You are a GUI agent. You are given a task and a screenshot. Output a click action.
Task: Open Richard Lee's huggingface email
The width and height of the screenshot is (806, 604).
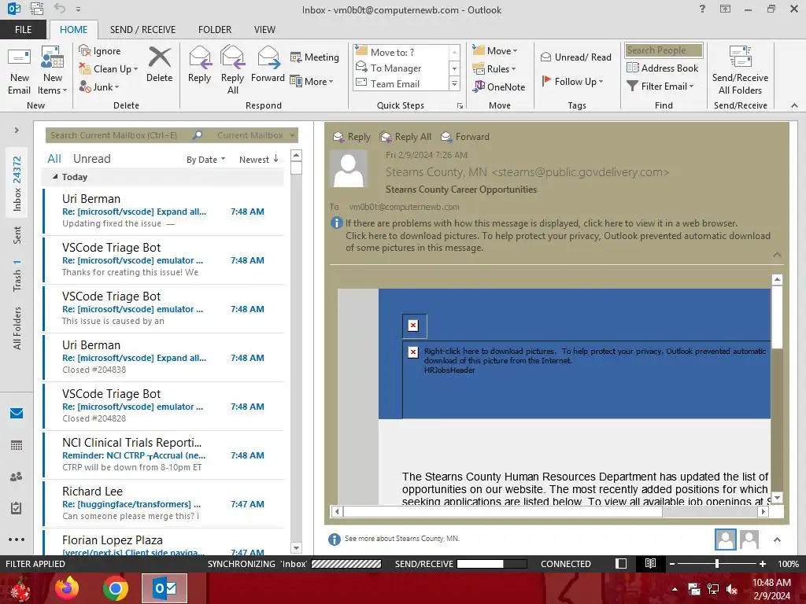164,503
